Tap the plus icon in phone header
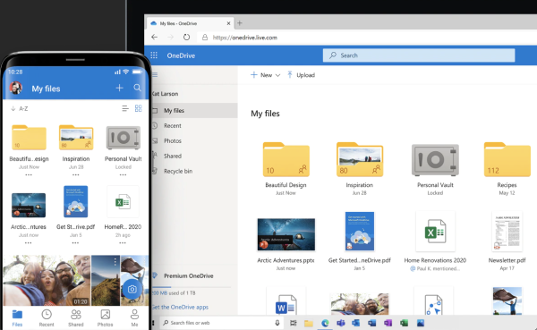 [119, 88]
